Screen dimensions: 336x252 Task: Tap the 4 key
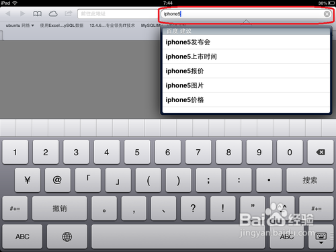coord(107,152)
